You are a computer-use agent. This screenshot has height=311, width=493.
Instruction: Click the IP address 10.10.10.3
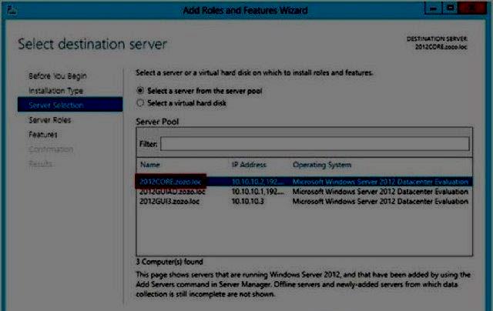[248, 202]
